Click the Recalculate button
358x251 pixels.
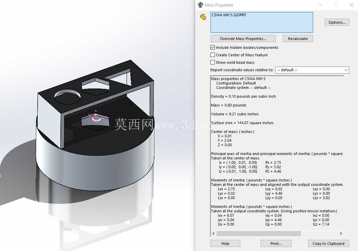pos(298,39)
